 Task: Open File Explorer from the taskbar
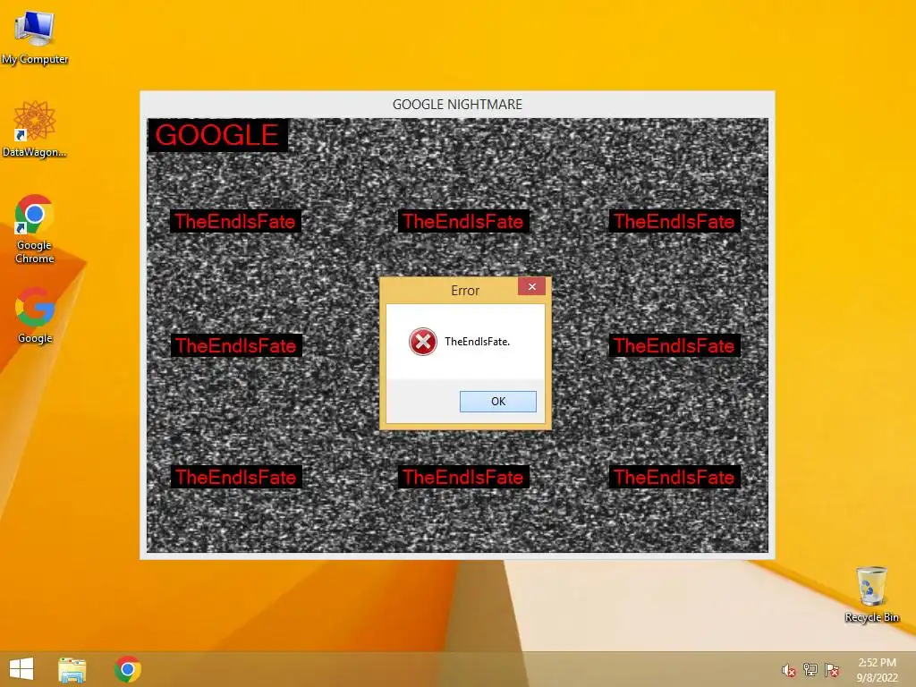click(x=72, y=669)
